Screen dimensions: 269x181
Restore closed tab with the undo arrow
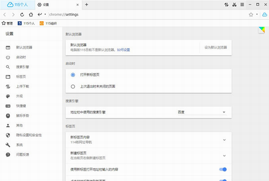click(x=40, y=15)
